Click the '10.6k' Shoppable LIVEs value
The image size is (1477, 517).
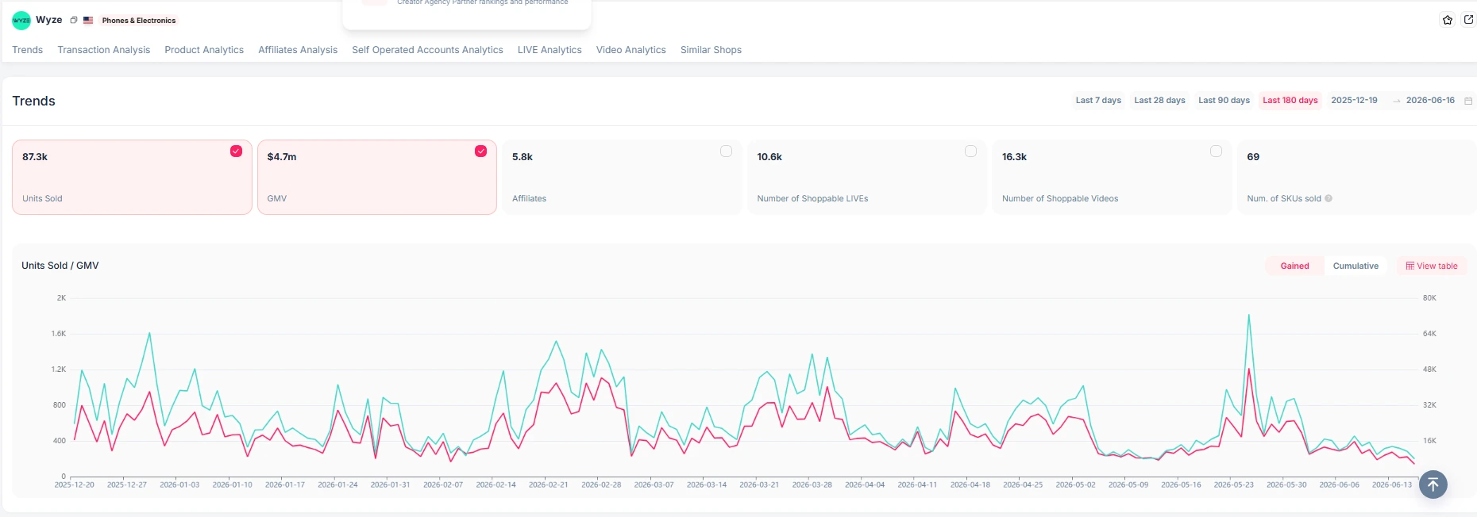(x=769, y=157)
